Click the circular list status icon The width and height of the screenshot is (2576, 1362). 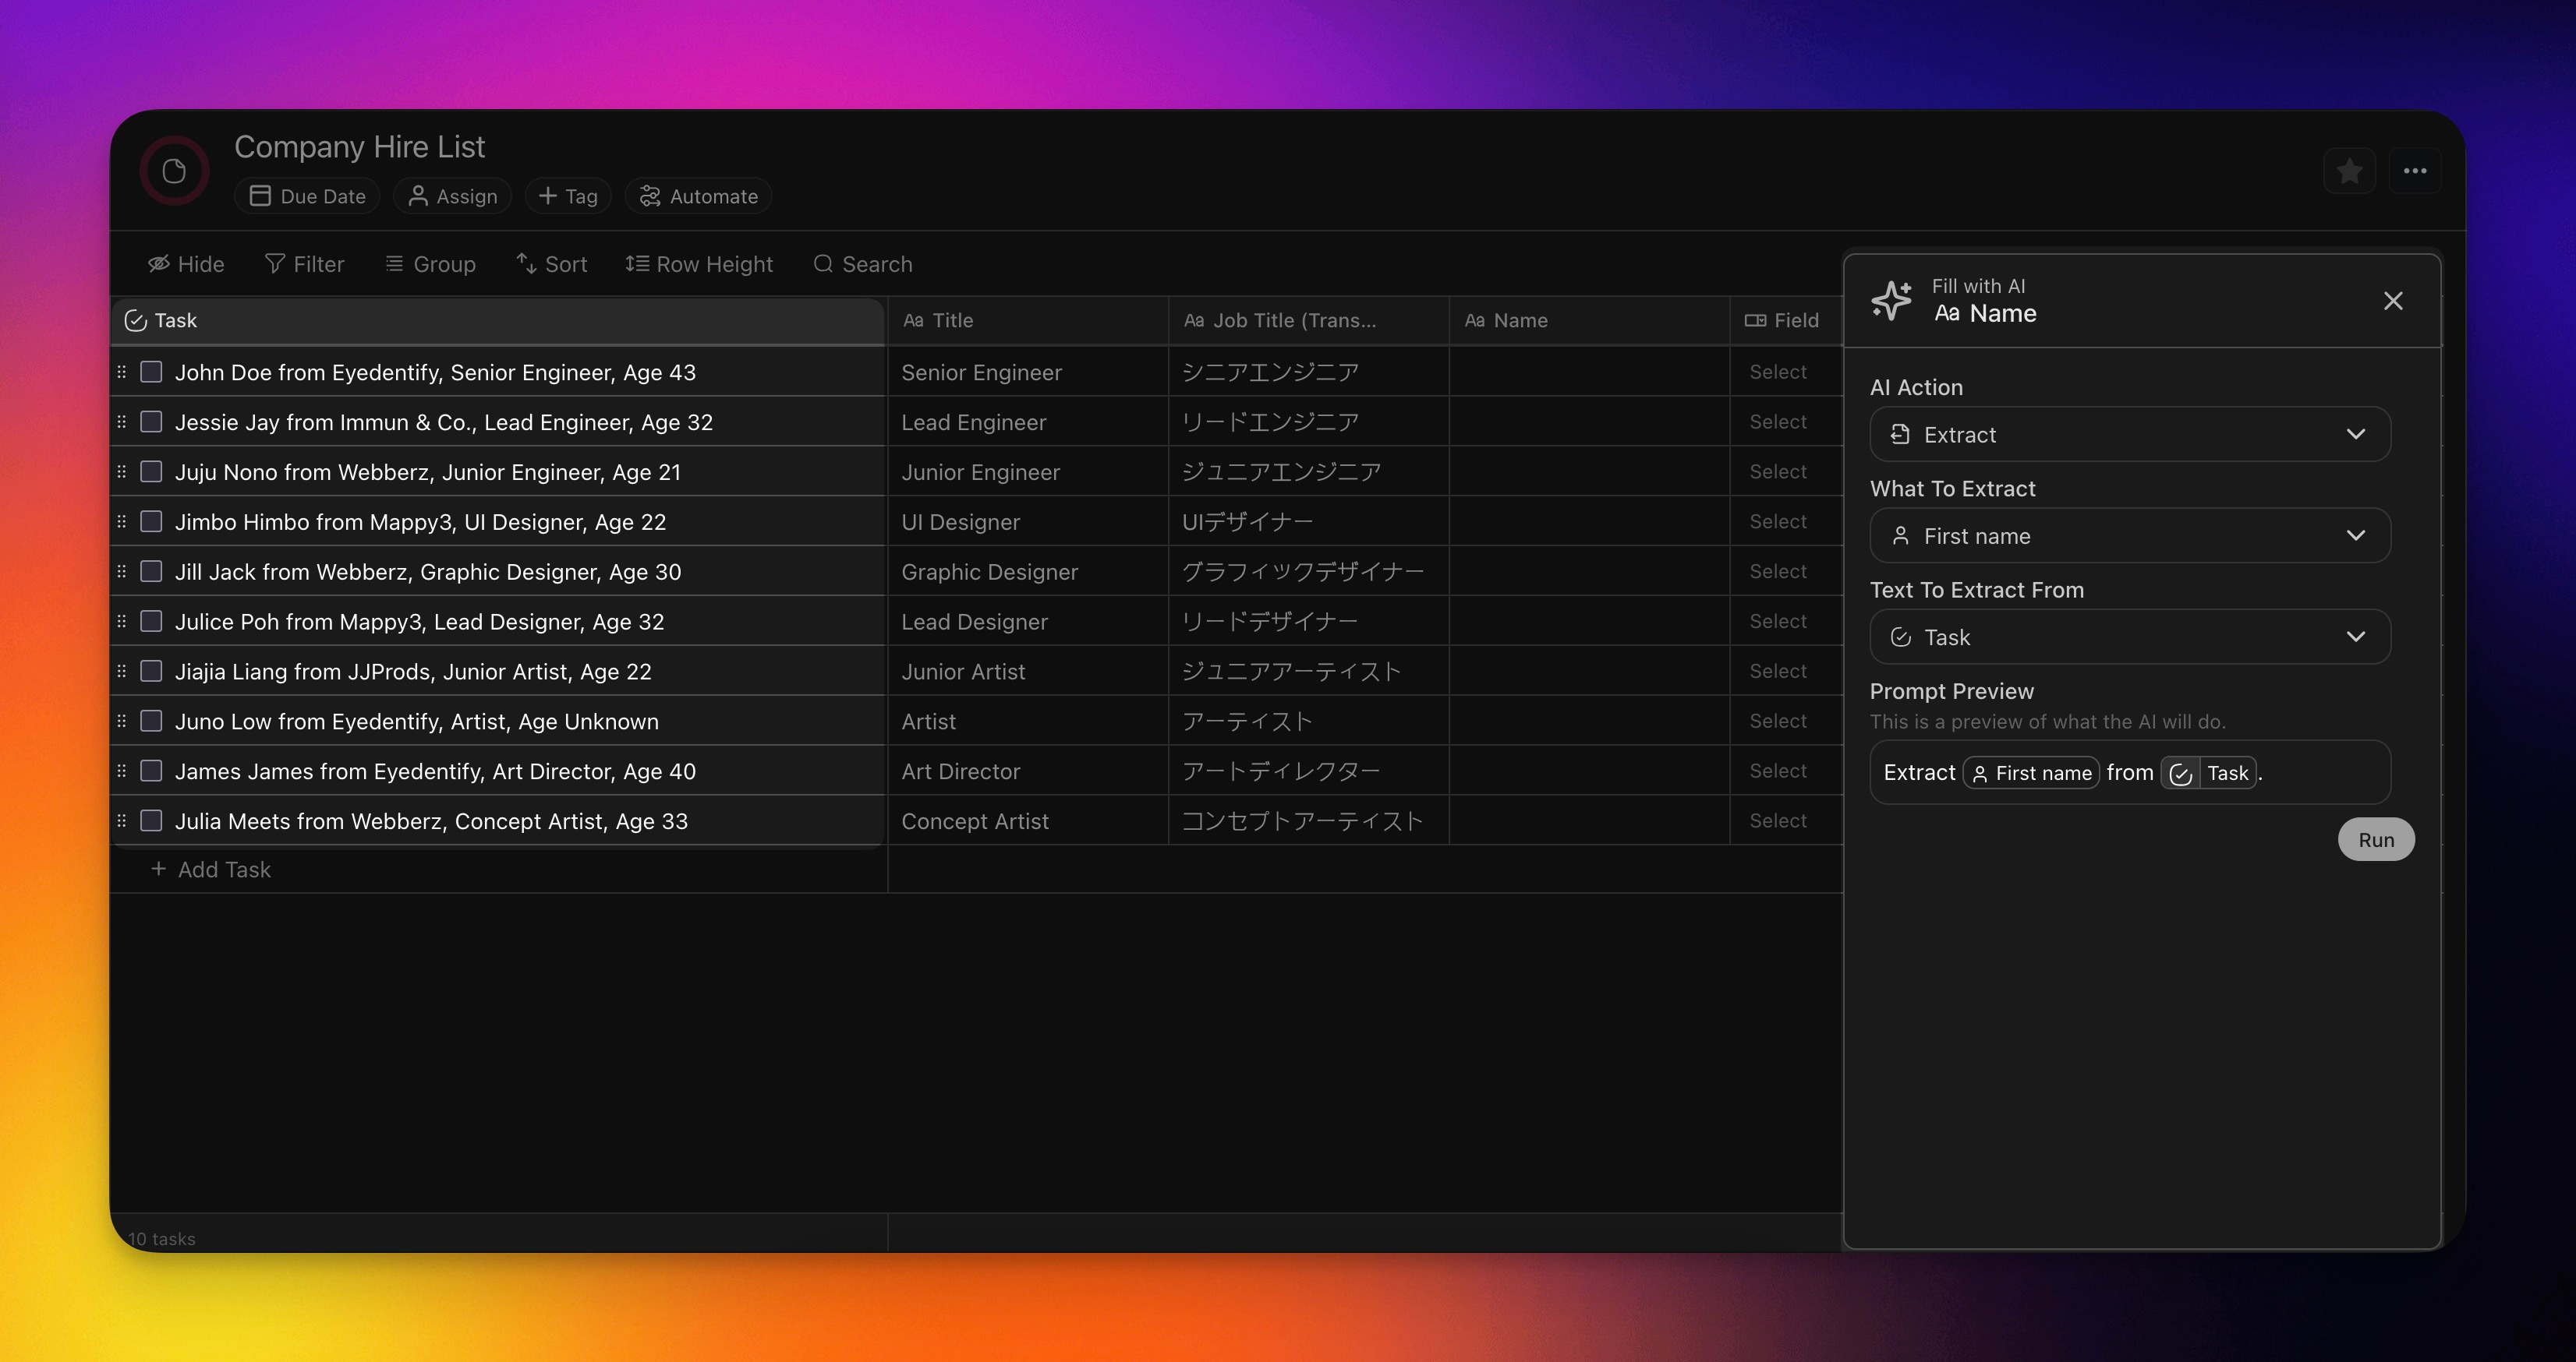coord(174,172)
